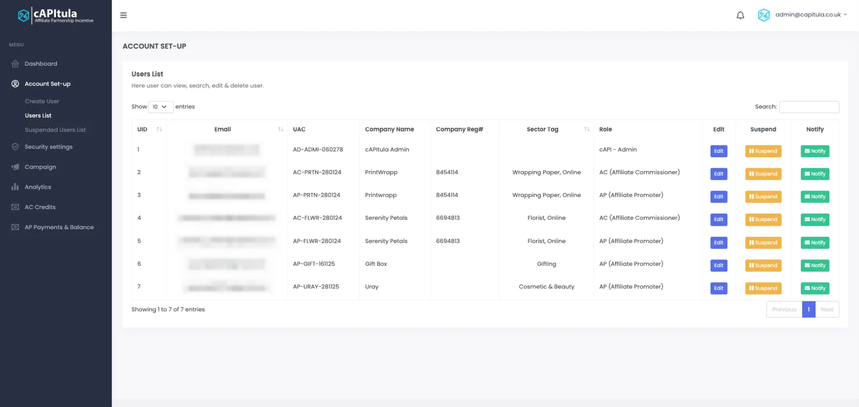Edit the cAPItula Admin user

(x=719, y=151)
